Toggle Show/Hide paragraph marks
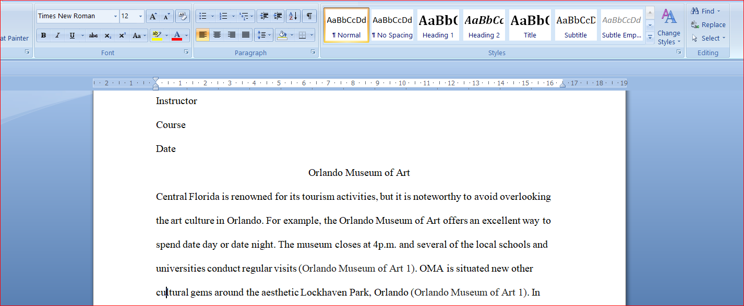Image resolution: width=744 pixels, height=306 pixels. (x=309, y=16)
